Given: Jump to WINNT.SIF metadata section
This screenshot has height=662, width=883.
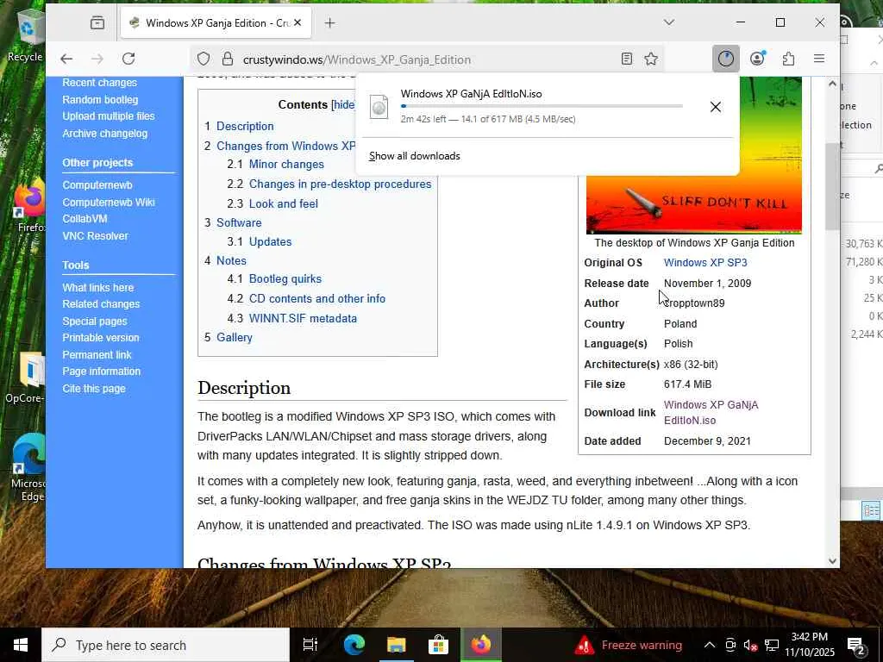Looking at the screenshot, I should click(303, 319).
